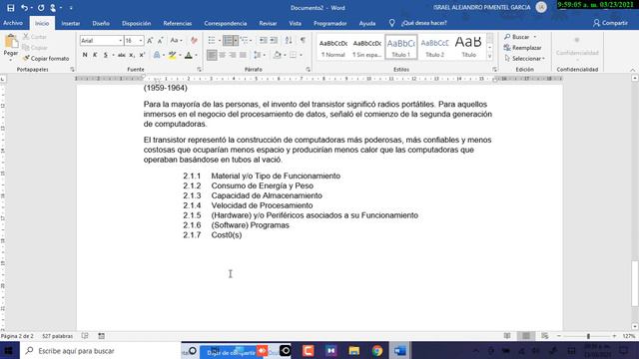Undo the last action
Screen dimensions: 639x359
tap(24, 8)
